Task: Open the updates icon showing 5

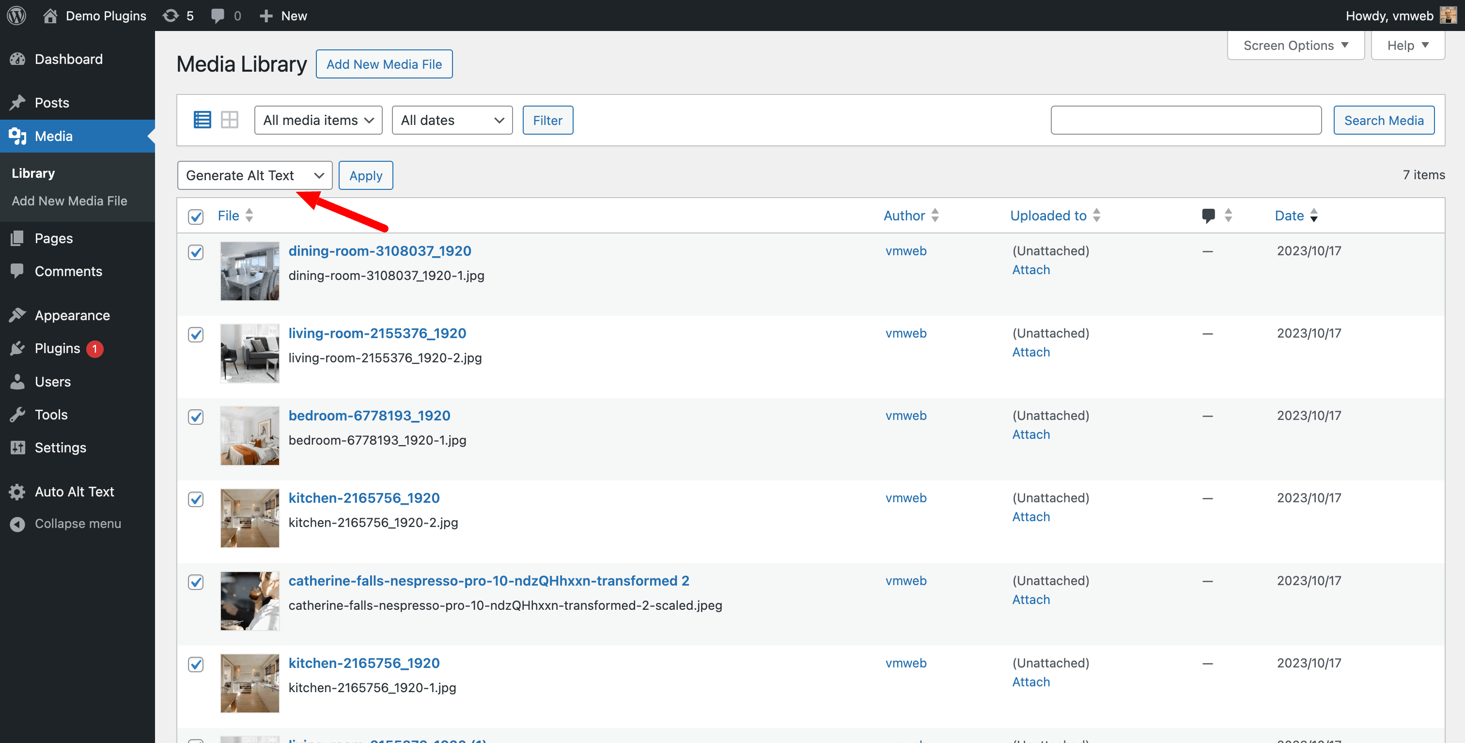Action: pyautogui.click(x=171, y=15)
